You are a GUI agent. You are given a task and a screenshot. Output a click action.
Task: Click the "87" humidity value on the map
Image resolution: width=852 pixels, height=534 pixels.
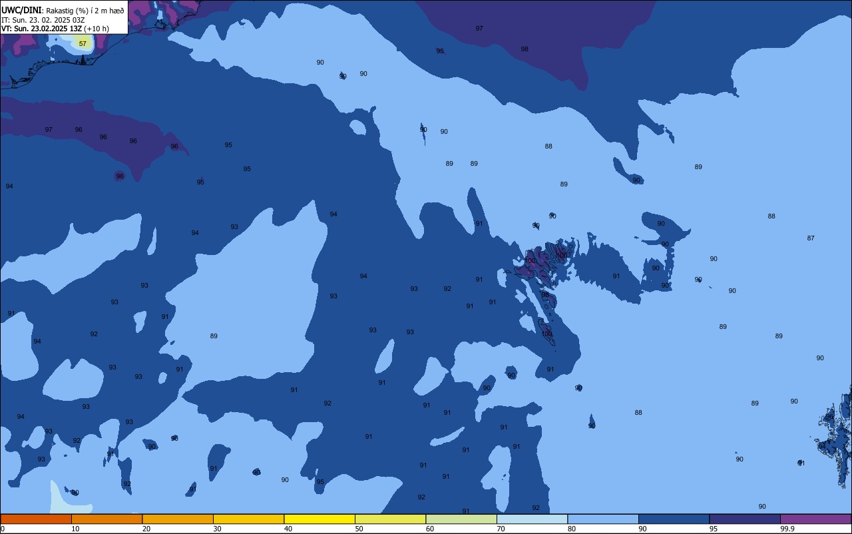811,238
